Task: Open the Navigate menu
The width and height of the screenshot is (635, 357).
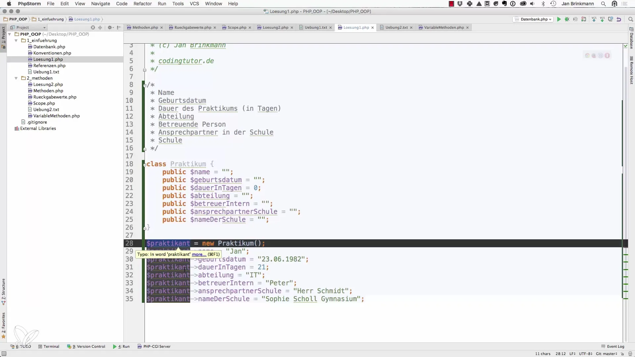Action: [101, 4]
